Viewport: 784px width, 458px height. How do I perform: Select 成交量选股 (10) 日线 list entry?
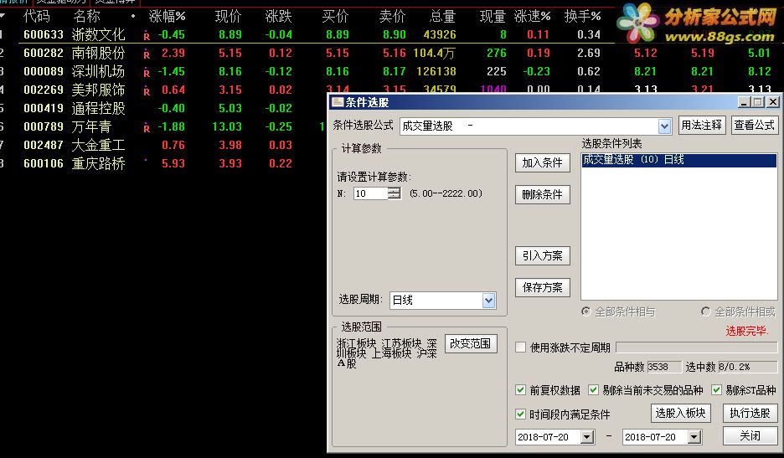(x=679, y=160)
